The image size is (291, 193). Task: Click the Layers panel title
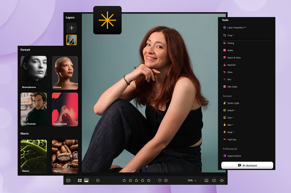70,17
